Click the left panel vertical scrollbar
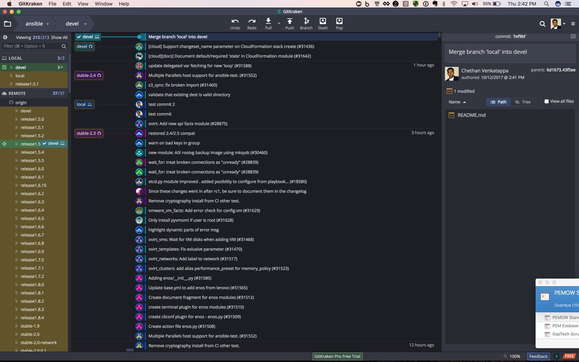The image size is (579, 362). (x=69, y=72)
